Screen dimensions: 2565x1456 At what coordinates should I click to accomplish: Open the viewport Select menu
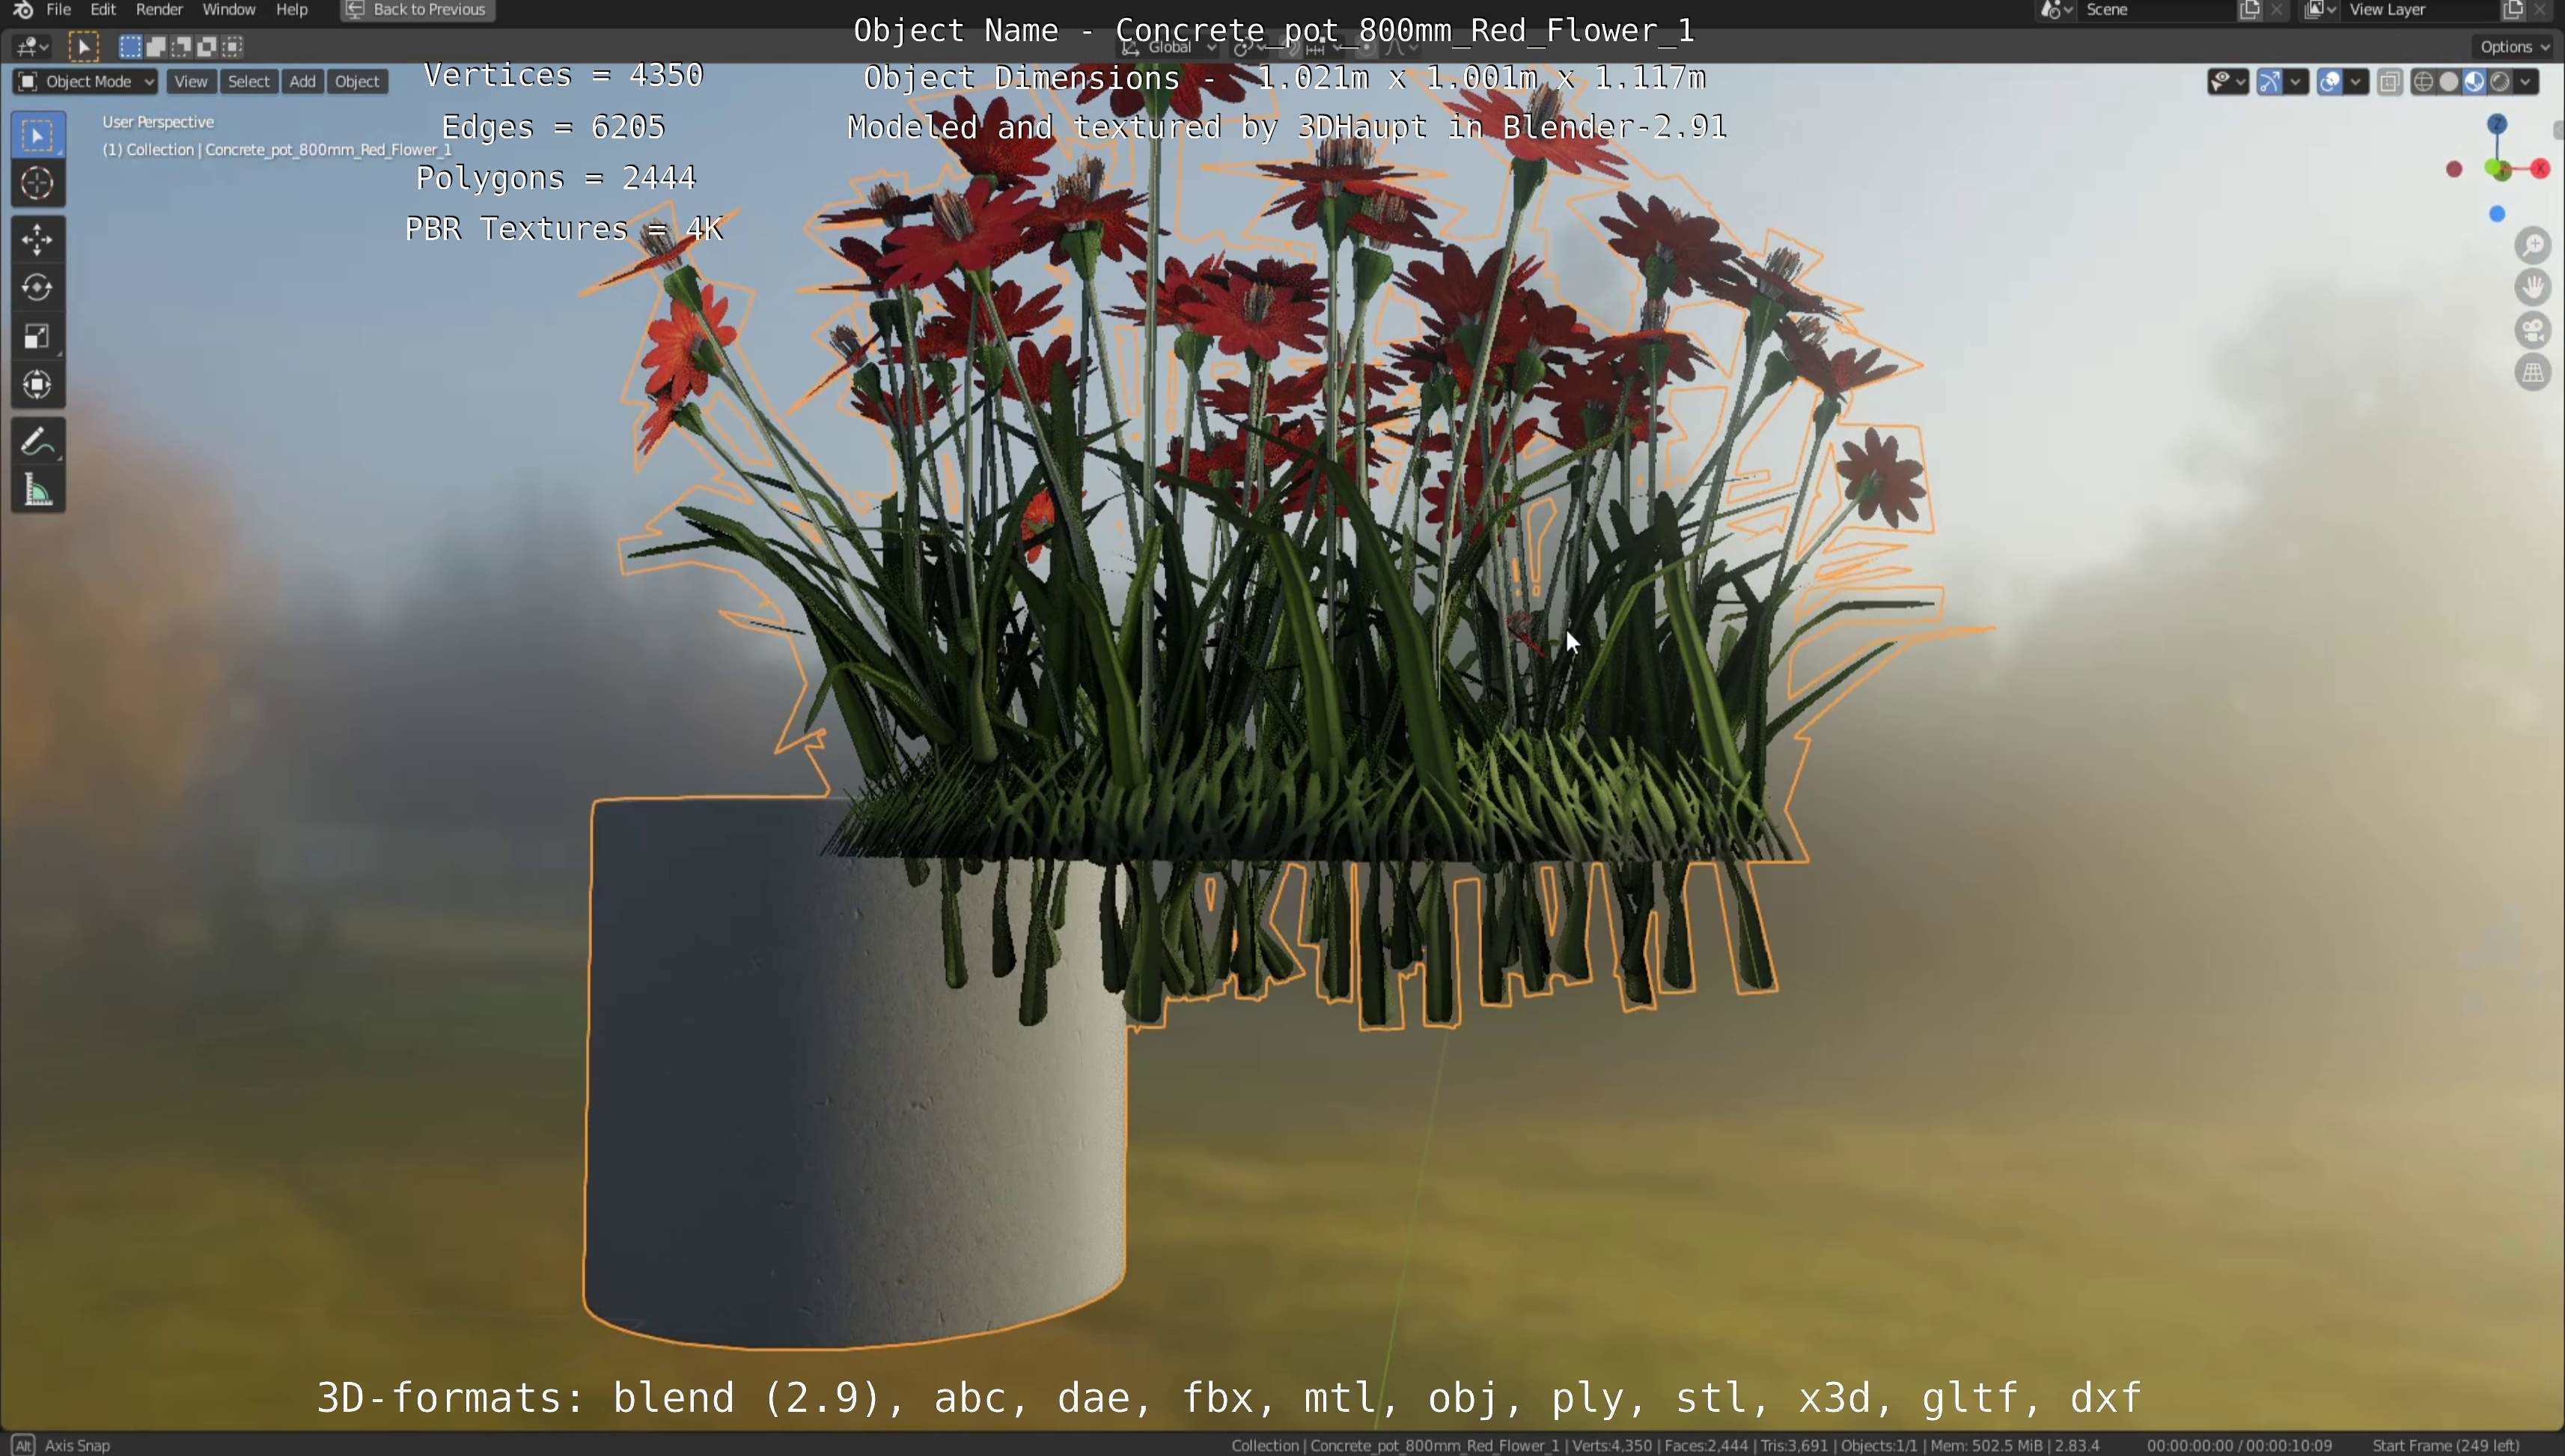249,82
